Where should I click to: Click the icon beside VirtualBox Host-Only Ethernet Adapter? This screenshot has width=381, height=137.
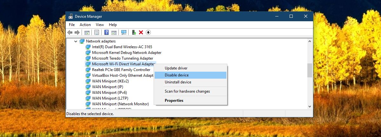click(x=88, y=75)
